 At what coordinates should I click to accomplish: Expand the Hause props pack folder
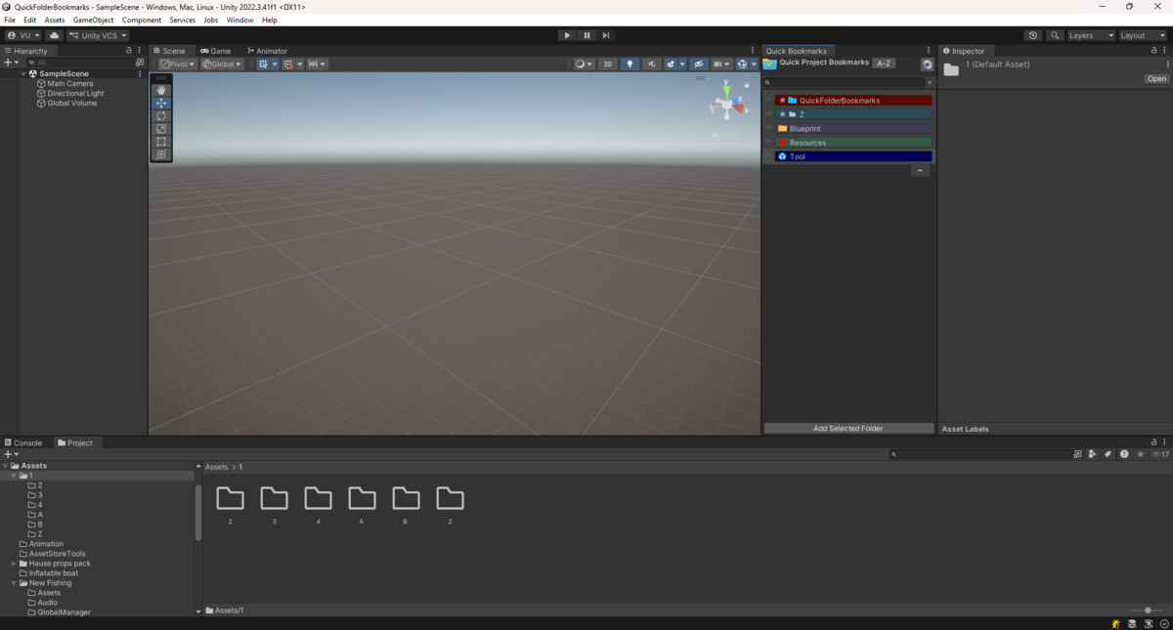tap(14, 564)
